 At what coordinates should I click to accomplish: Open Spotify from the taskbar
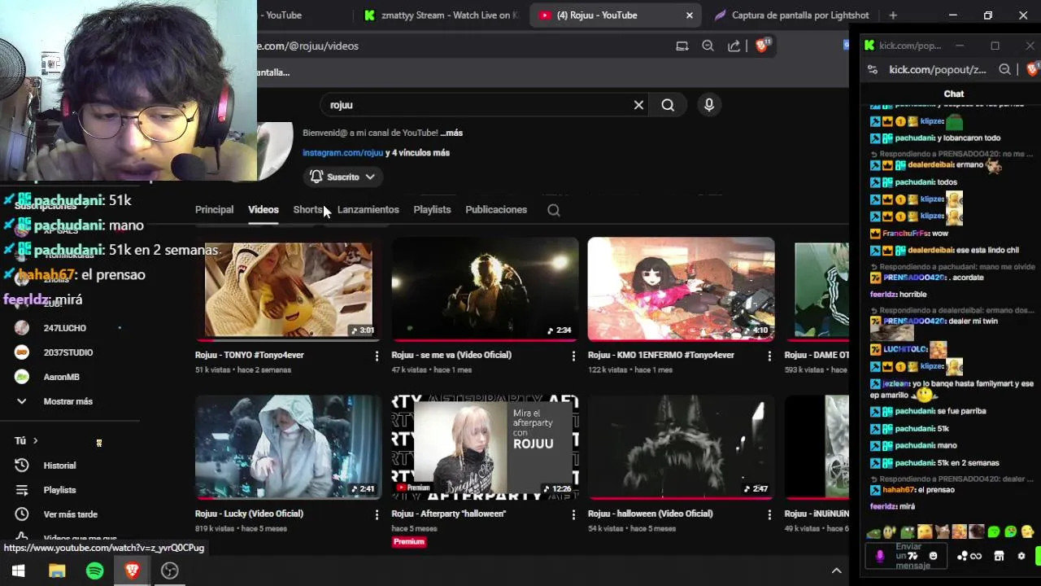(94, 571)
